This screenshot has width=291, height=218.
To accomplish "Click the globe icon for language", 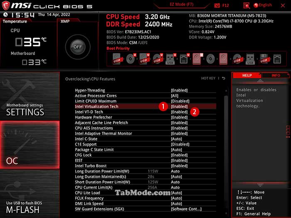I will 256,5.
